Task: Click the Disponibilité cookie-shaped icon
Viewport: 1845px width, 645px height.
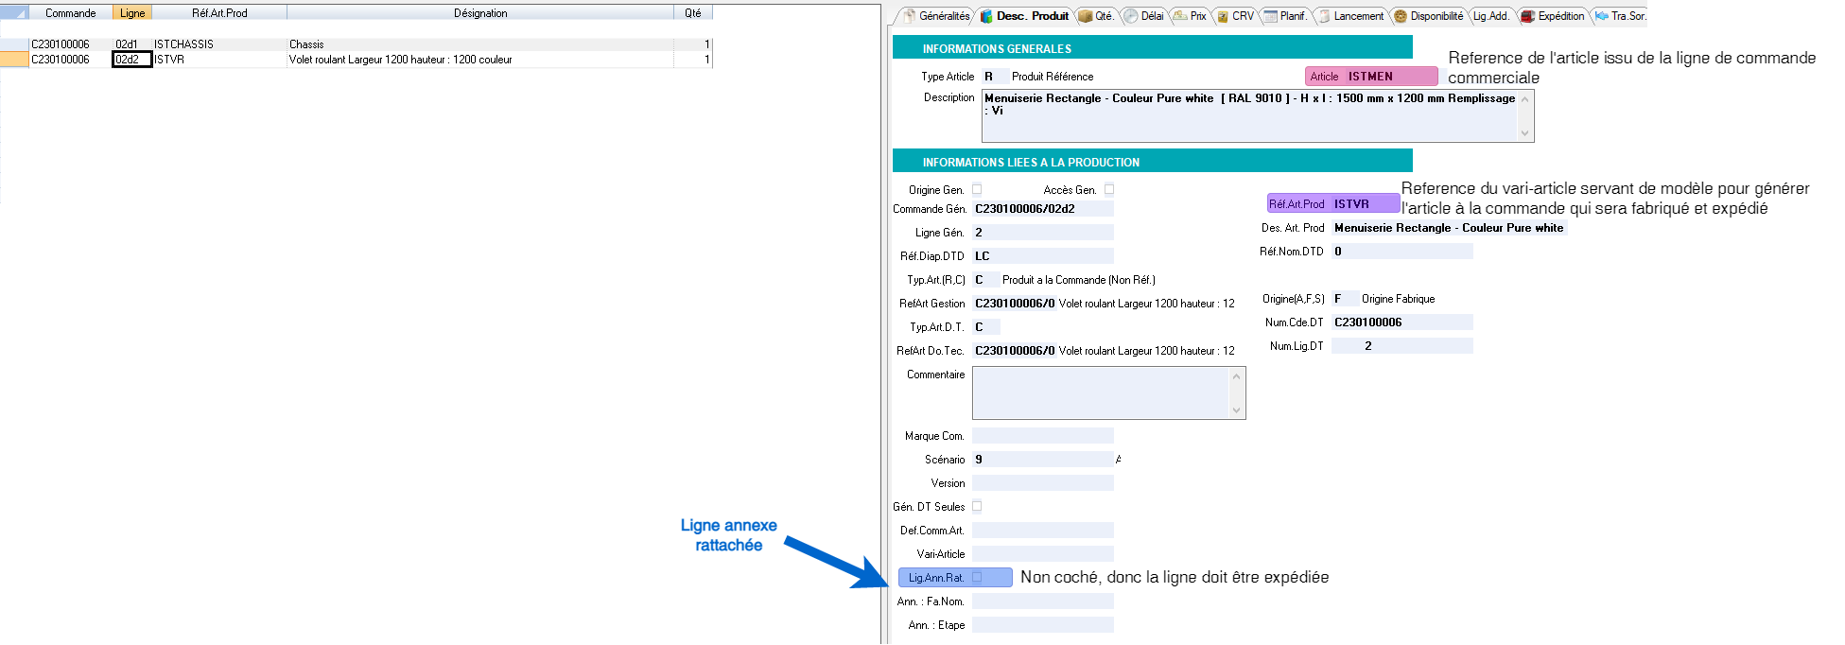Action: (1401, 16)
